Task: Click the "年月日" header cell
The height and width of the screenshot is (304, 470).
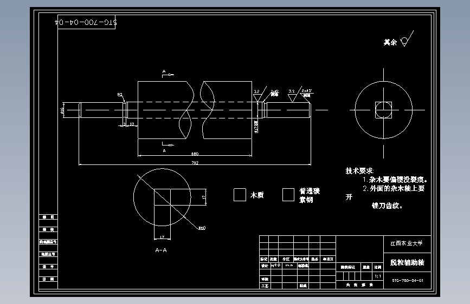Action: click(328, 259)
